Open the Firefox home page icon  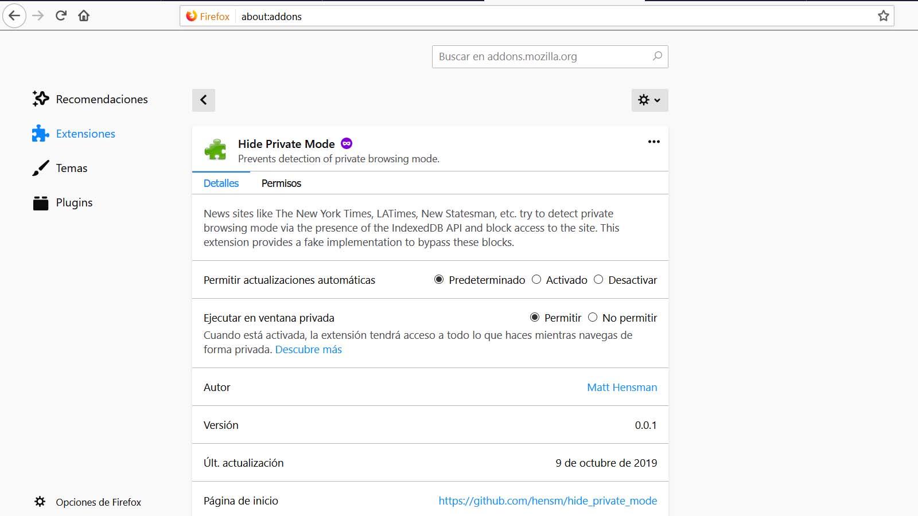(84, 16)
